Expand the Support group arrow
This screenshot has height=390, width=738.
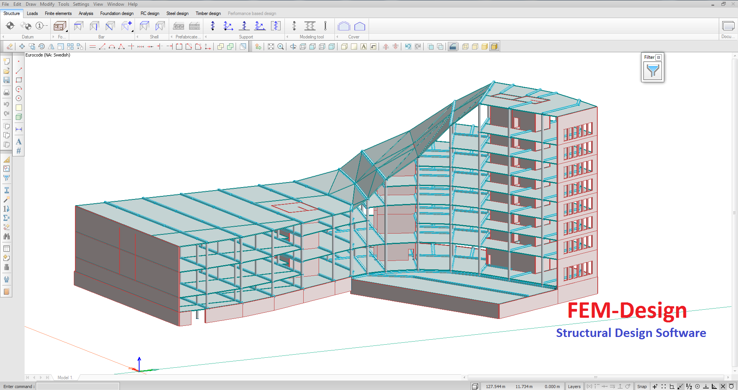coord(206,37)
